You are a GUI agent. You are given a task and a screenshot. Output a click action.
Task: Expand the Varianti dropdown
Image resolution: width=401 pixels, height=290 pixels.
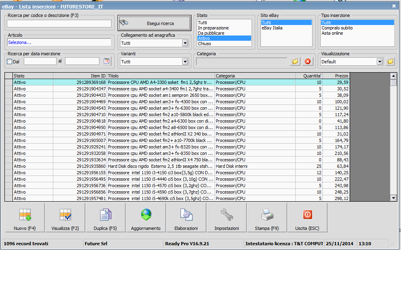185,62
